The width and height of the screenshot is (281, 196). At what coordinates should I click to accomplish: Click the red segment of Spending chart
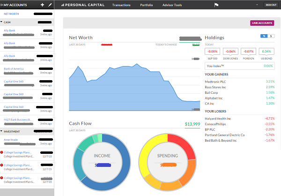(183, 145)
